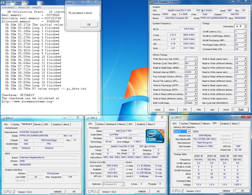Open Memory tab in Mainboard CPU-Z window

[x=38, y=124]
